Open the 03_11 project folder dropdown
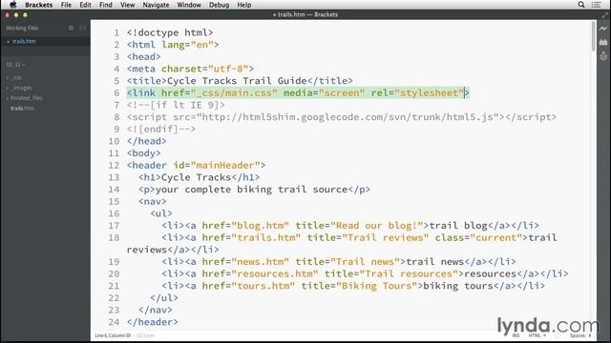611x343 pixels. [x=15, y=65]
